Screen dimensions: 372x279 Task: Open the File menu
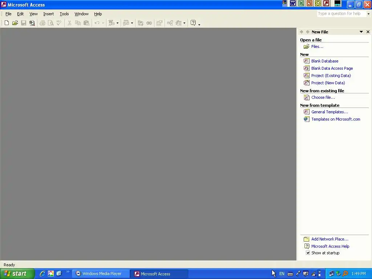(8, 14)
